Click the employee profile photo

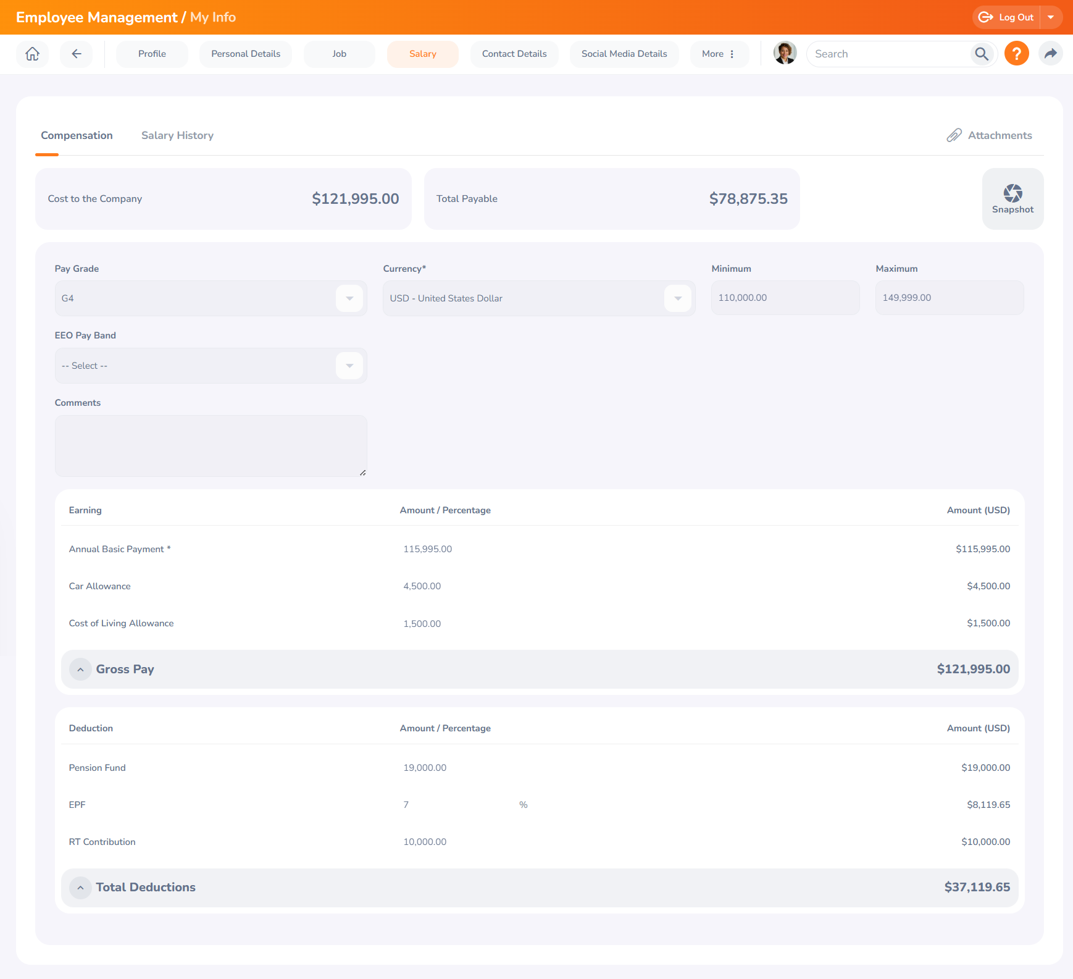785,53
